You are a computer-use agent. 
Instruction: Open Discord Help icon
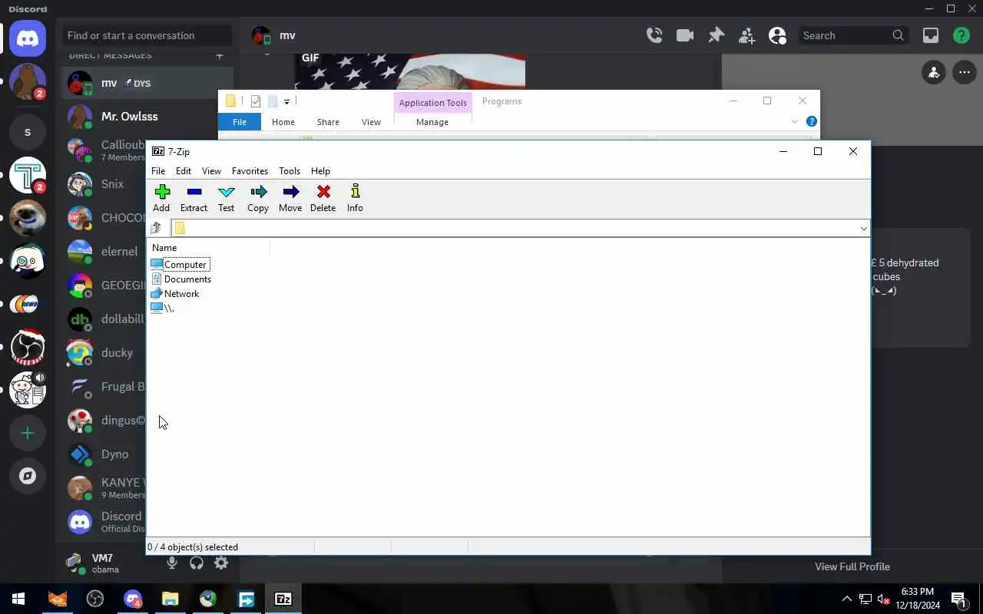coord(961,35)
